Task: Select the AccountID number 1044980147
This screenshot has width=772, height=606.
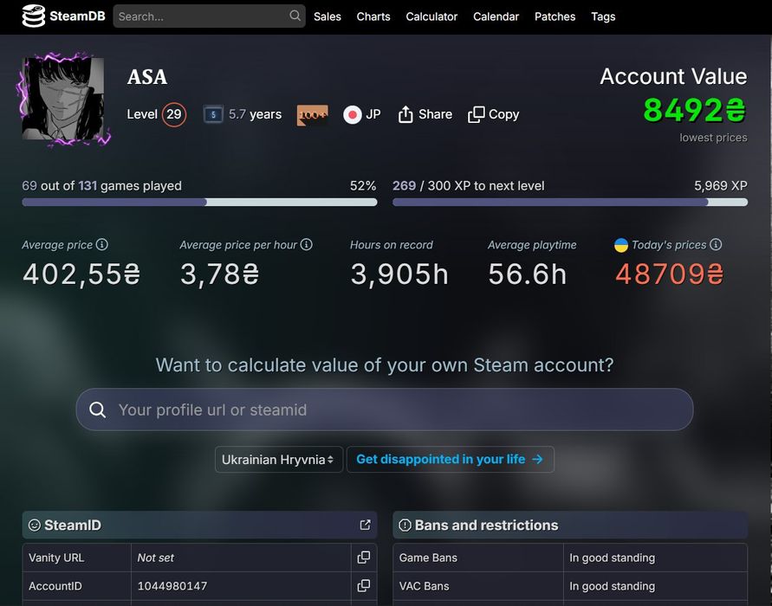Action: pyautogui.click(x=172, y=586)
